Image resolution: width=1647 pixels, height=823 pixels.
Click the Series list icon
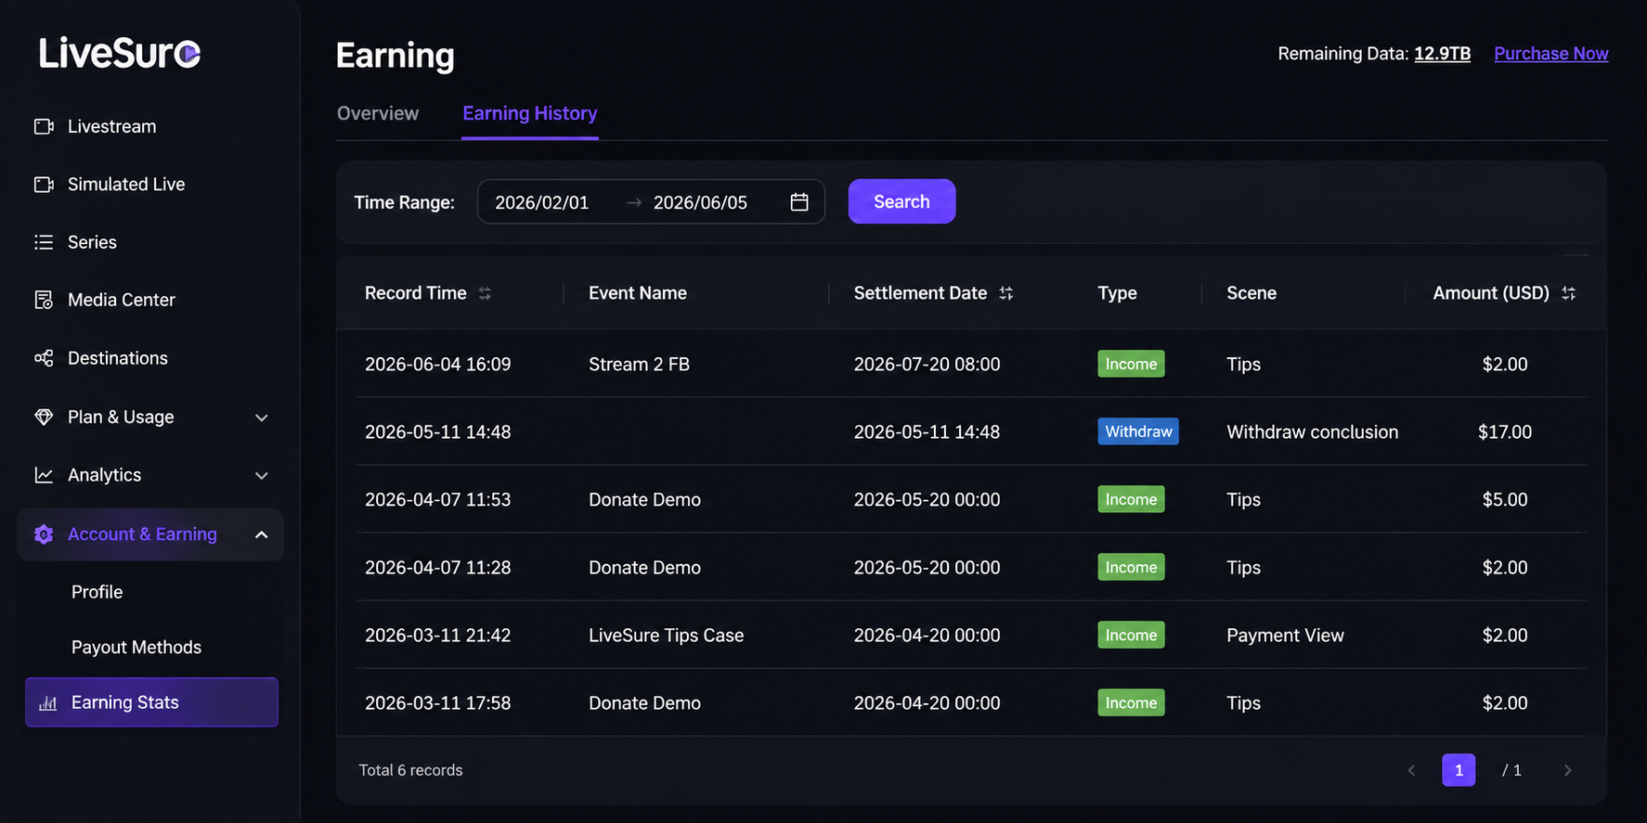(x=44, y=242)
